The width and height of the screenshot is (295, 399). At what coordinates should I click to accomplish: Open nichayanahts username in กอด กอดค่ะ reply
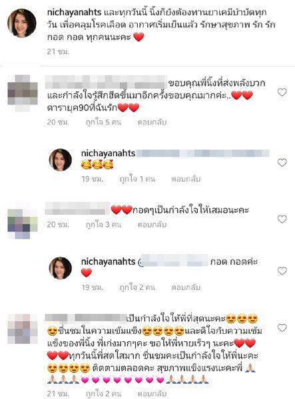109,262
